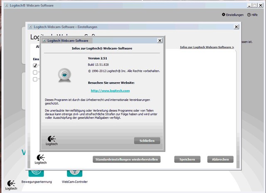This screenshot has width=266, height=193.
Task: Open the http://www.logitech.com link
Action: 110,90
